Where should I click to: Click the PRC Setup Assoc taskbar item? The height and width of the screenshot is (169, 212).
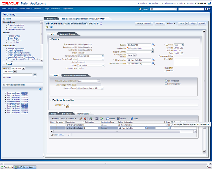click(x=25, y=167)
